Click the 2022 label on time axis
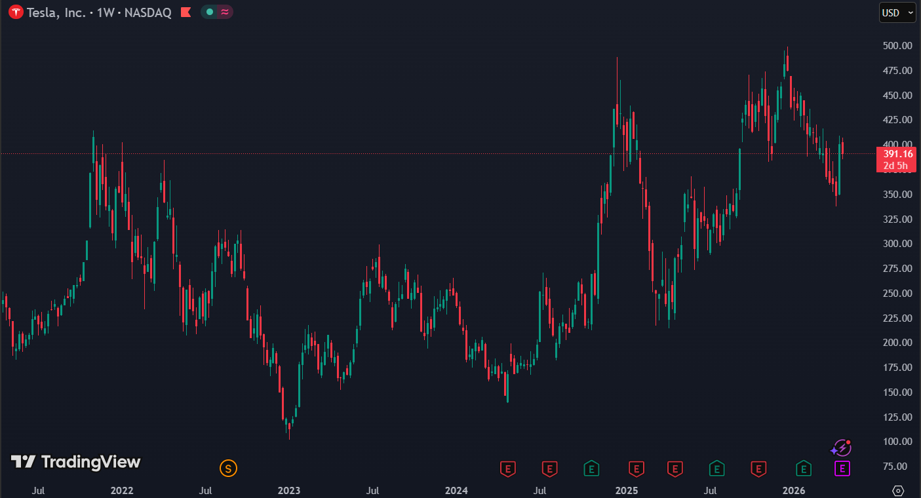Image resolution: width=921 pixels, height=498 pixels. point(122,490)
